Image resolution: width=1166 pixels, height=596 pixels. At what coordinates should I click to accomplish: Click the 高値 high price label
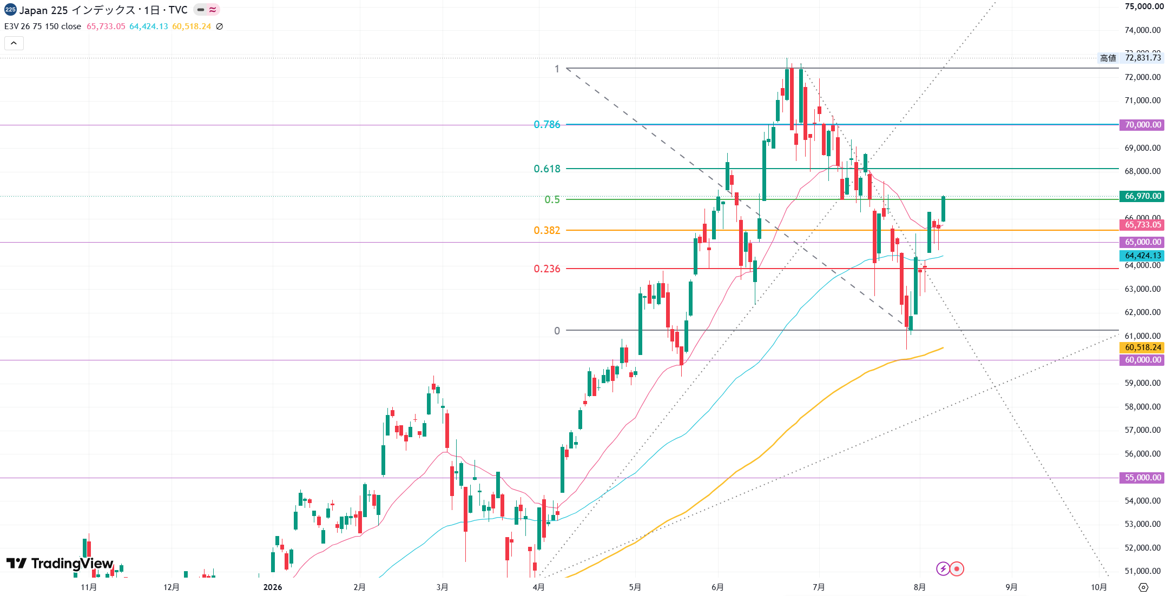[1108, 58]
